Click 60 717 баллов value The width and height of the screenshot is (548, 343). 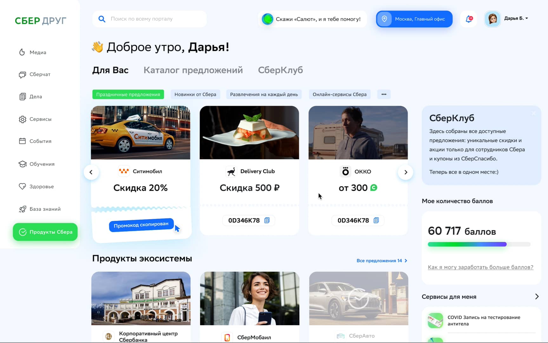click(x=462, y=231)
